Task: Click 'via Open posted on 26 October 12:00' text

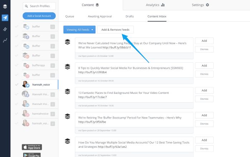Action: click(96, 56)
